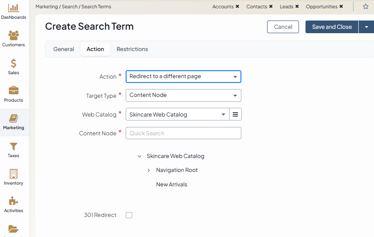The height and width of the screenshot is (237, 374).
Task: Click Save and Close button
Action: (332, 27)
